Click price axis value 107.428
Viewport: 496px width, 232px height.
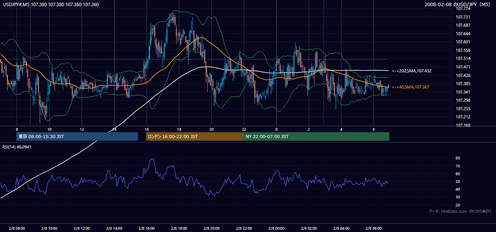[463, 75]
